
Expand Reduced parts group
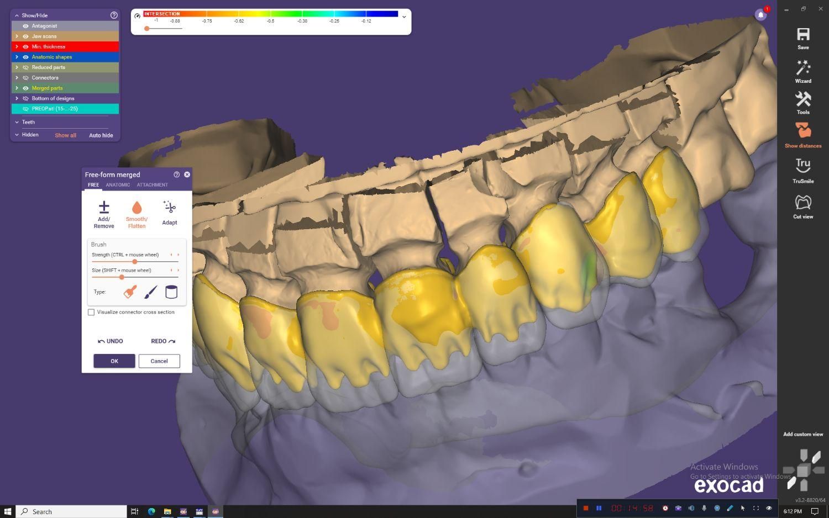coord(17,67)
